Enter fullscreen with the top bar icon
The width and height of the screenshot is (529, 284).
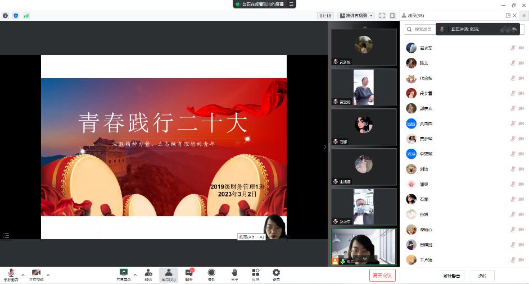[x=382, y=16]
